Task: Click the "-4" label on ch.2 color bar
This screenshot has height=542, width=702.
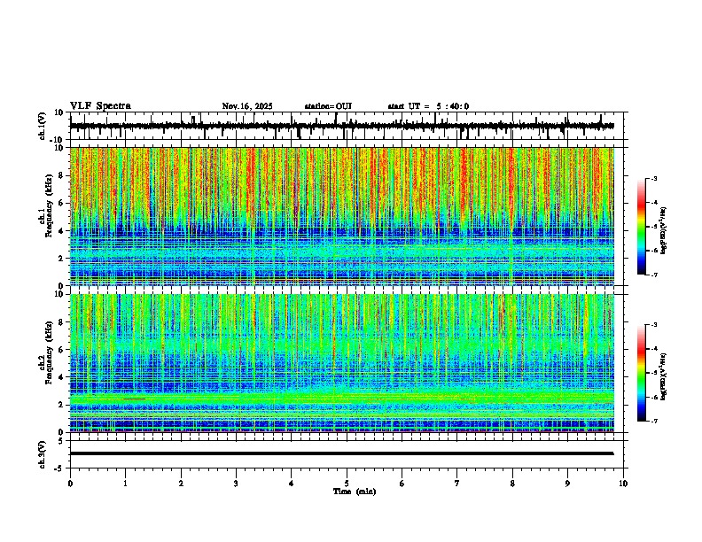Action: tap(654, 349)
